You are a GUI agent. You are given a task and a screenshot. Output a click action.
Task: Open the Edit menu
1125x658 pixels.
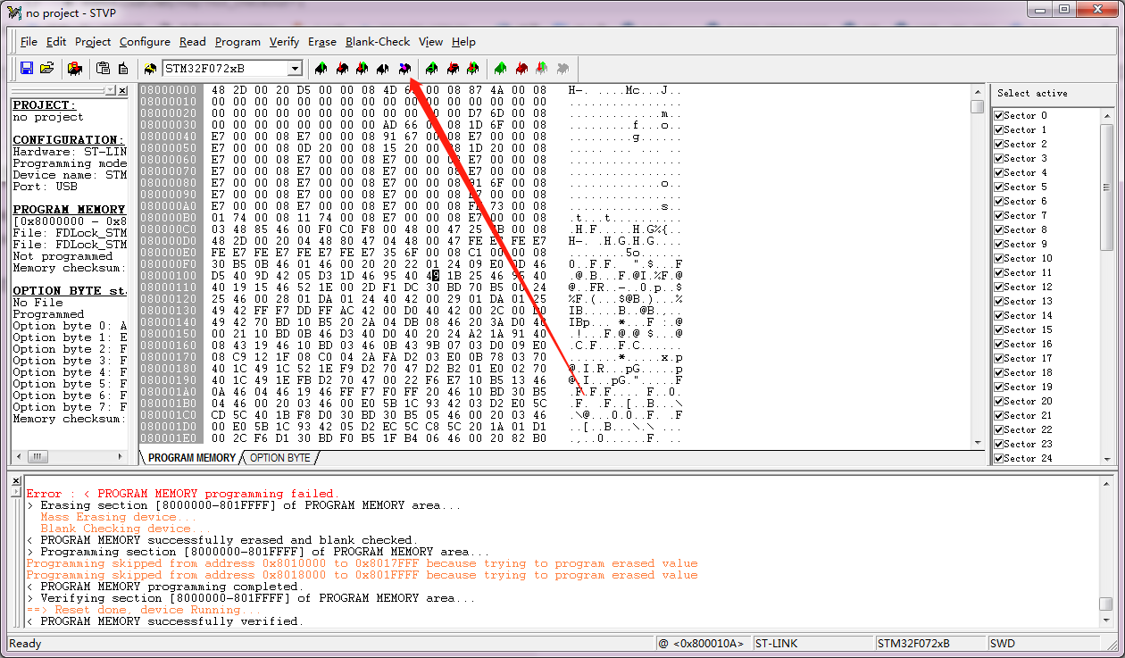coord(56,42)
